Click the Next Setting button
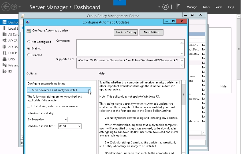The height and width of the screenshot is (154, 242). (152, 33)
